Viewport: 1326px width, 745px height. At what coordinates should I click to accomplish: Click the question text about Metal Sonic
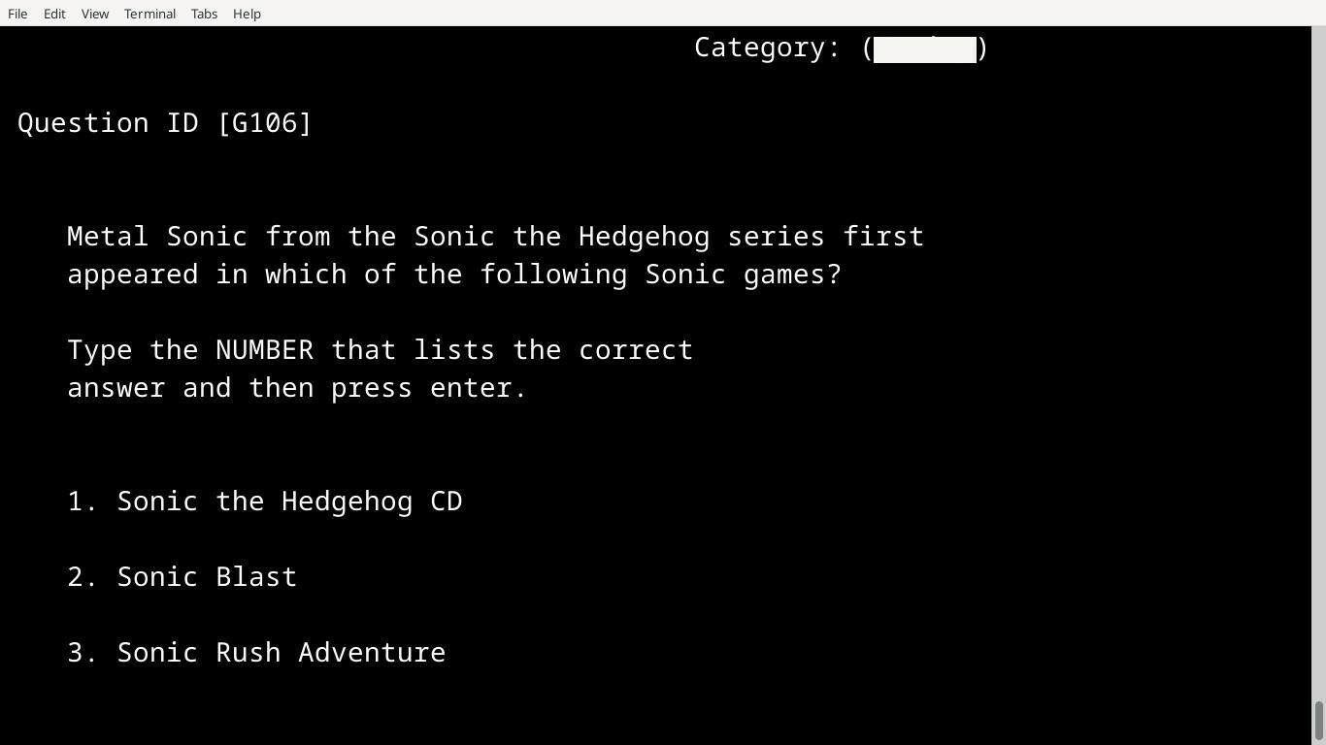click(x=495, y=255)
